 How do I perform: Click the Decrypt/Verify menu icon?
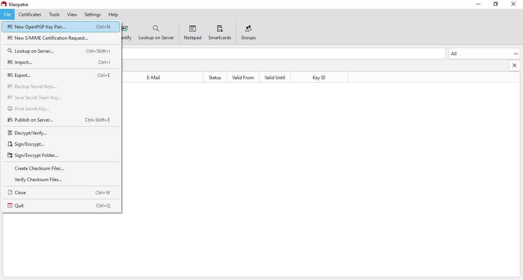pos(10,133)
